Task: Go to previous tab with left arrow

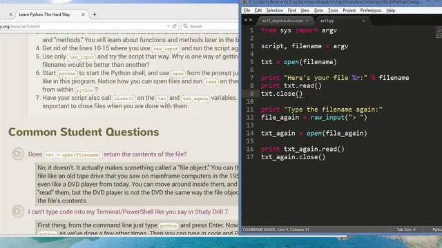Action: point(246,20)
